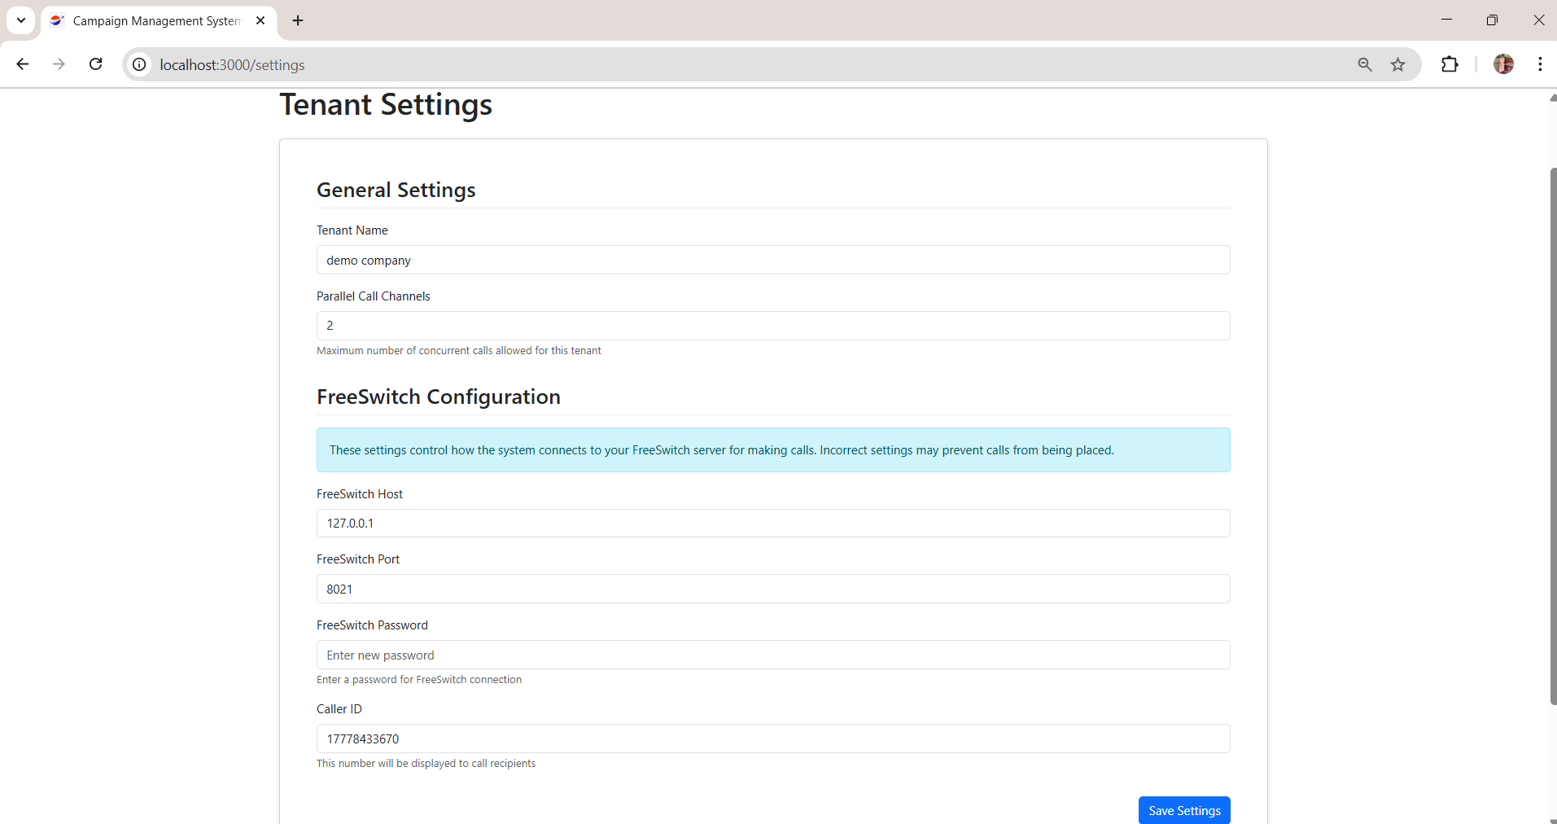The image size is (1557, 824).
Task: Select the Campaign Management System tab
Action: [x=156, y=20]
